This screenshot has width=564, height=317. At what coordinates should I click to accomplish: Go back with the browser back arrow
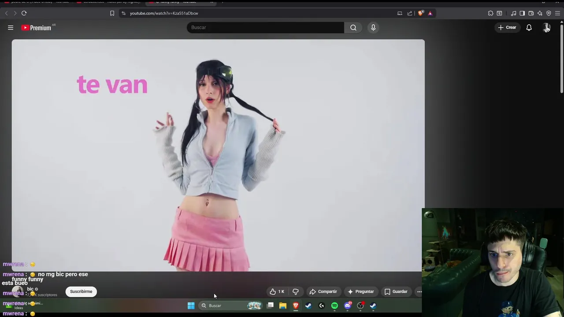pos(7,13)
